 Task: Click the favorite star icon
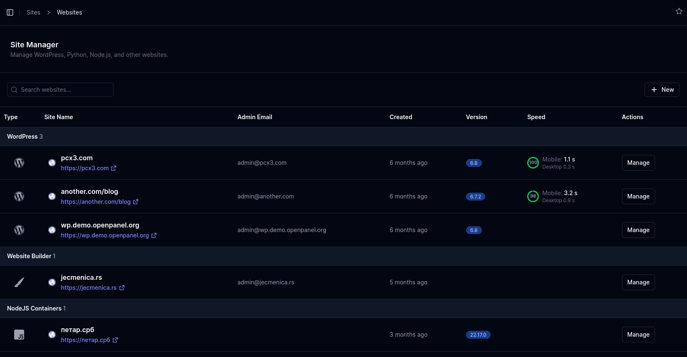click(x=679, y=11)
